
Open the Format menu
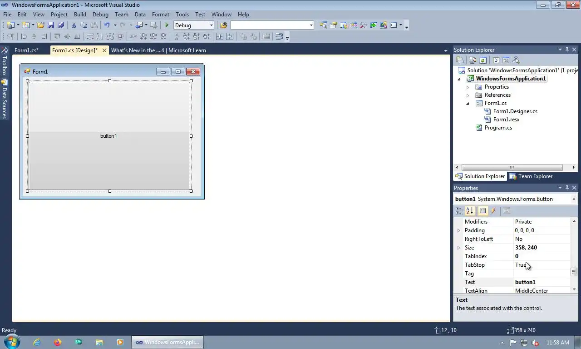pyautogui.click(x=161, y=15)
